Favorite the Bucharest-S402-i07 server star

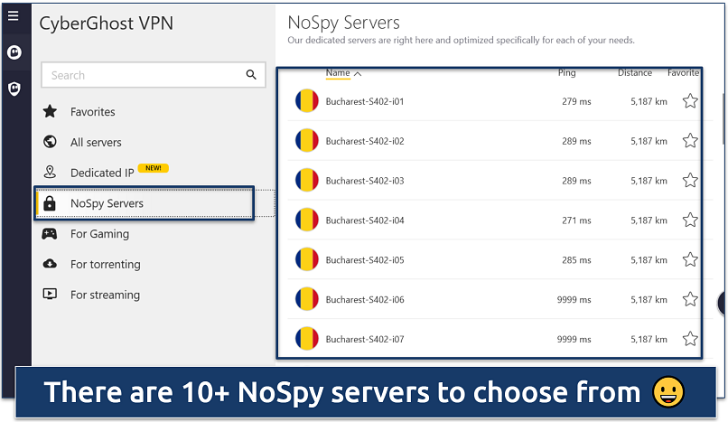[x=690, y=339]
